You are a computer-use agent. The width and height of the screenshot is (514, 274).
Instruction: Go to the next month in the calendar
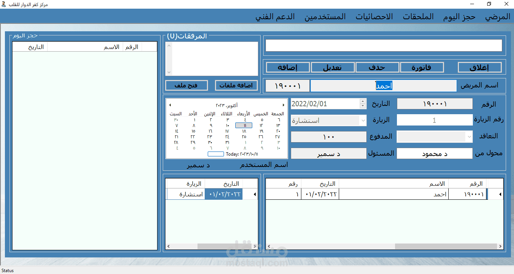[x=283, y=105]
